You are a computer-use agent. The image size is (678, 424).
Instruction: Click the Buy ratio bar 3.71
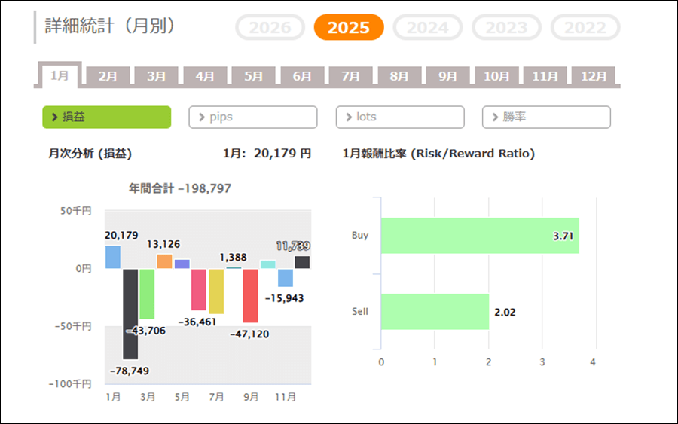[x=480, y=236]
